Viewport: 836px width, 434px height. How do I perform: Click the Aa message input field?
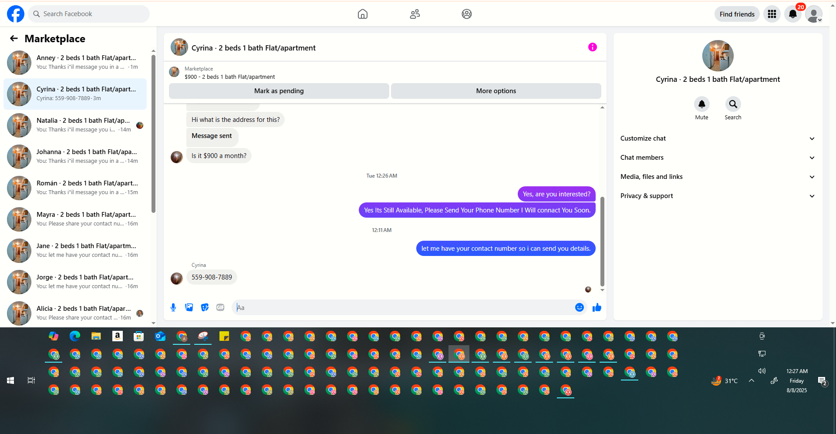click(404, 307)
